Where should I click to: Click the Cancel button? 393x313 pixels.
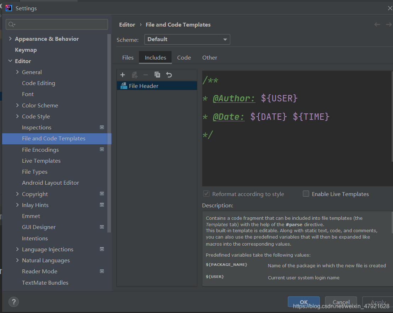(x=341, y=302)
